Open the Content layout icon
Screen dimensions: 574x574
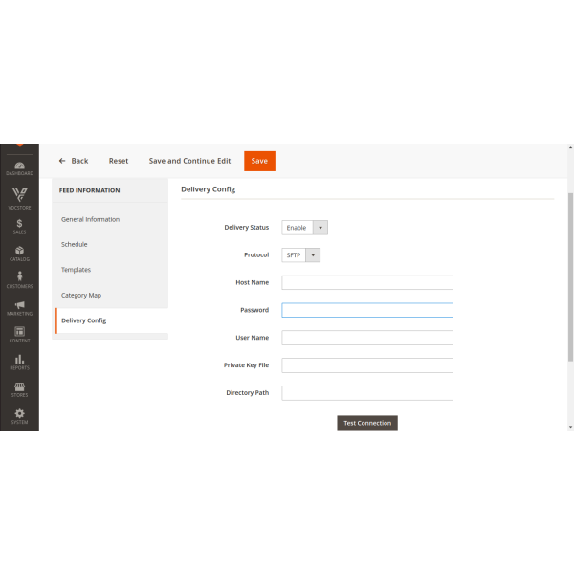click(x=19, y=334)
